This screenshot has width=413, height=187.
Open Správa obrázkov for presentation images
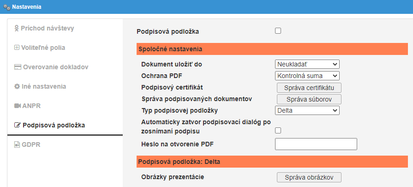(309, 177)
